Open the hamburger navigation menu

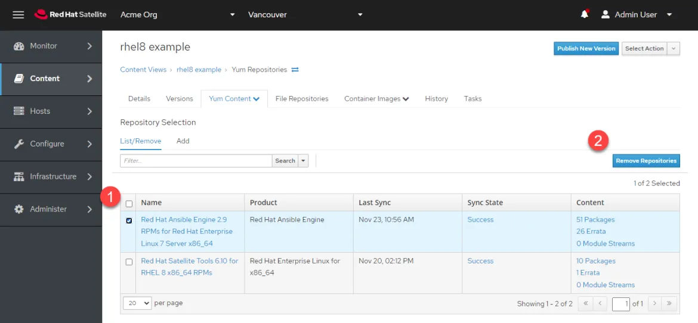tap(18, 14)
